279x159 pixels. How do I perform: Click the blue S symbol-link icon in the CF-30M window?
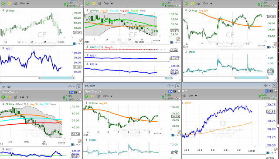(170, 92)
